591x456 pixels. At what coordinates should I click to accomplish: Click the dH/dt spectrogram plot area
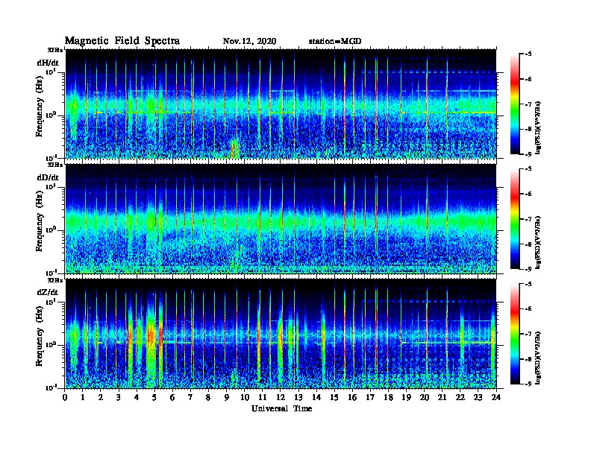point(281,104)
